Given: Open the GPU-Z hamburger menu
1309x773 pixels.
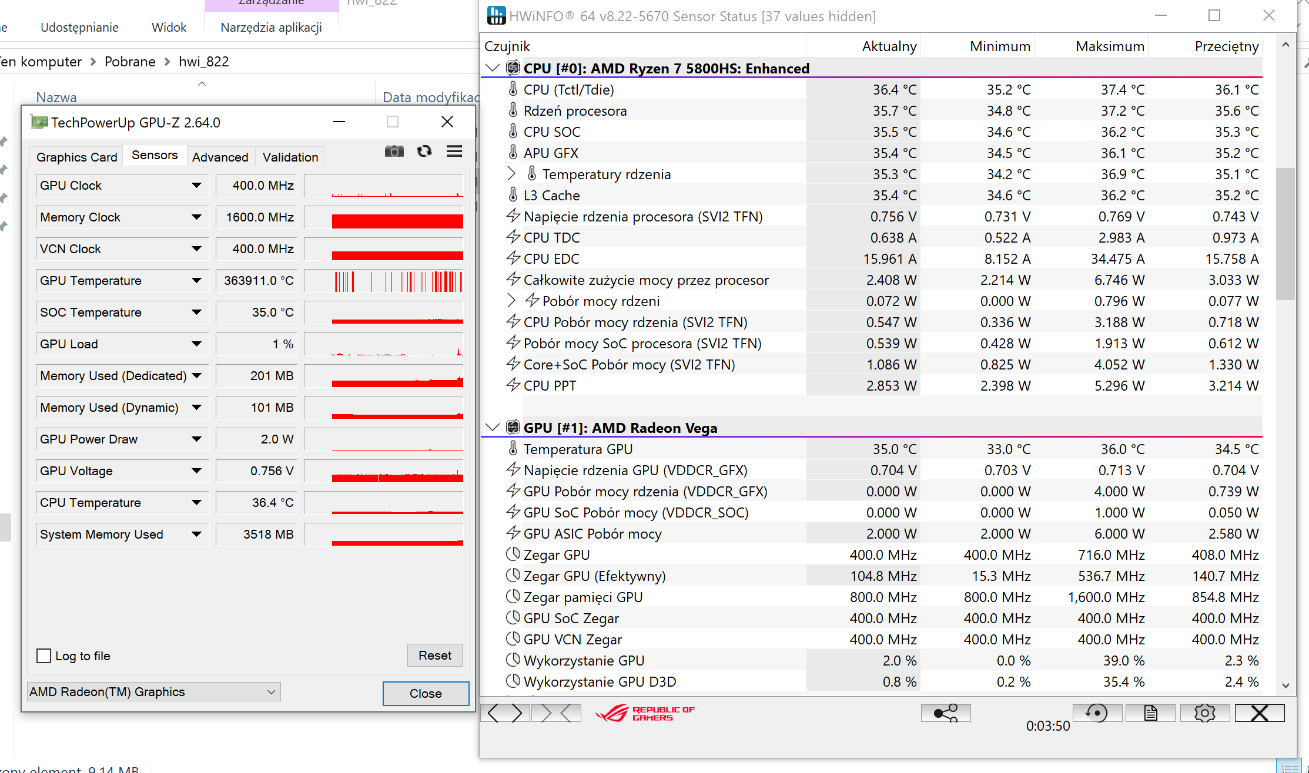Looking at the screenshot, I should point(454,152).
